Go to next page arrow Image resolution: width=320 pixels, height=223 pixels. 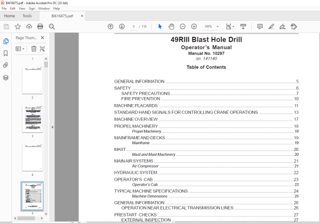point(122,27)
